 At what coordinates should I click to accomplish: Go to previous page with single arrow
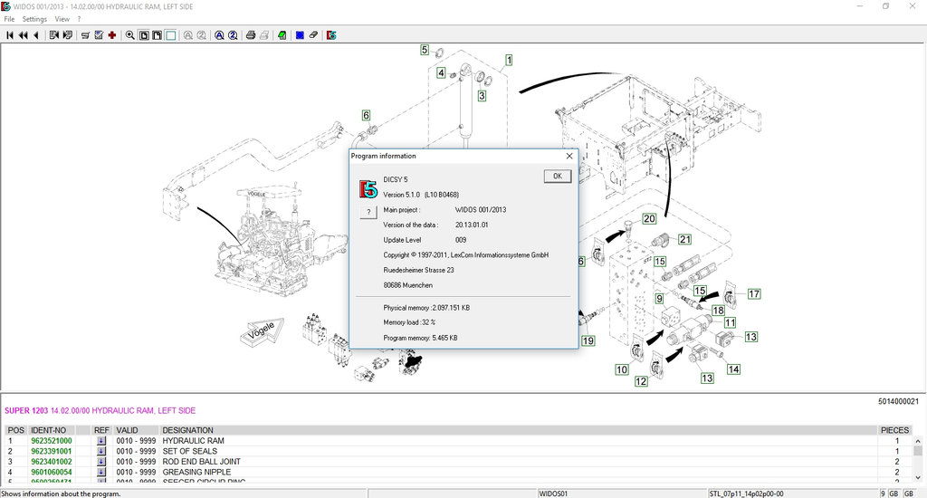tap(35, 36)
